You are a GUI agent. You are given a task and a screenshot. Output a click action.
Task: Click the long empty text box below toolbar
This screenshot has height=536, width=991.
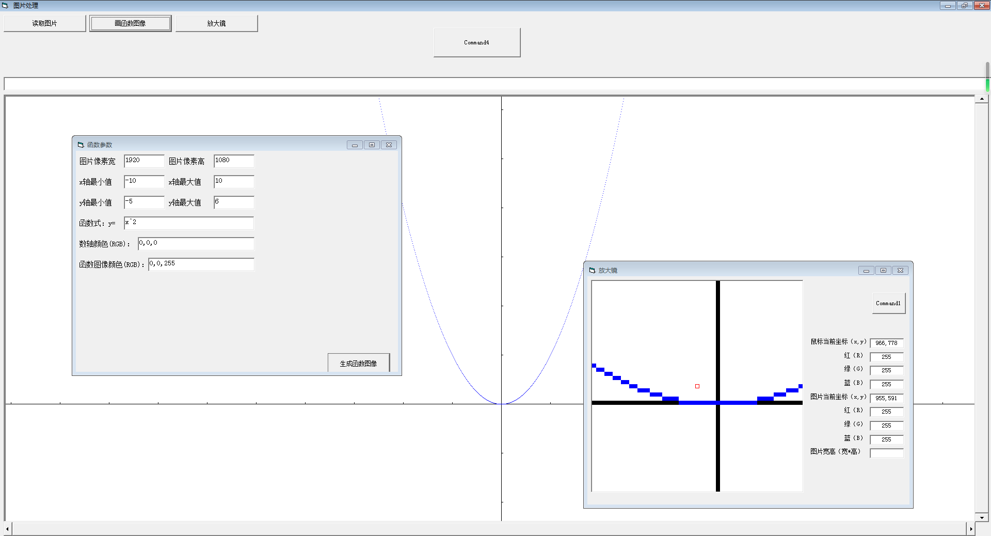(494, 84)
